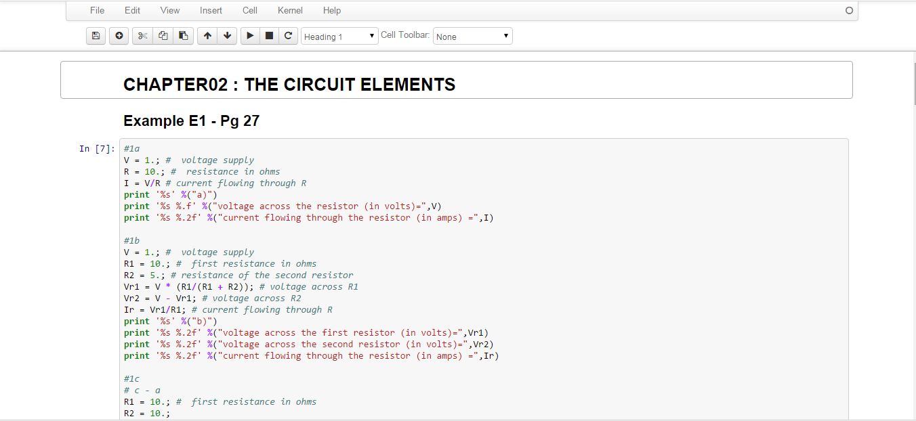Move the selected cell down
Viewport: 916px width, 421px height.
(x=227, y=36)
